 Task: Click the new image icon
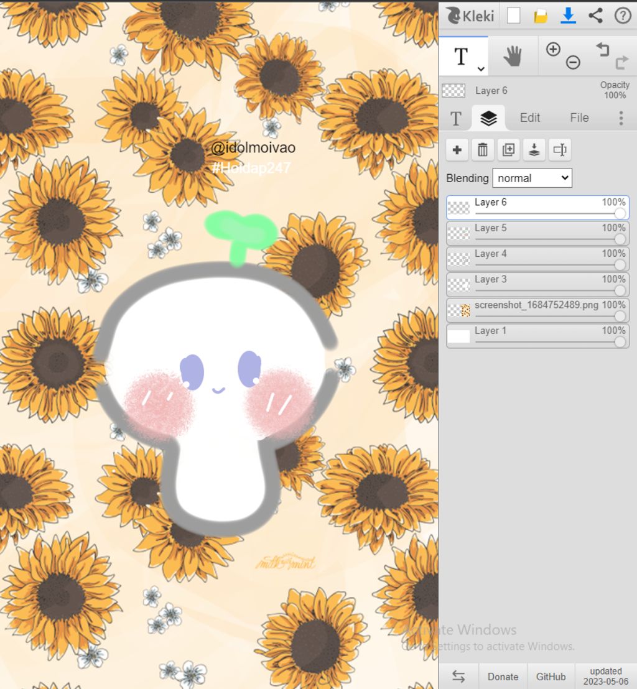(513, 16)
